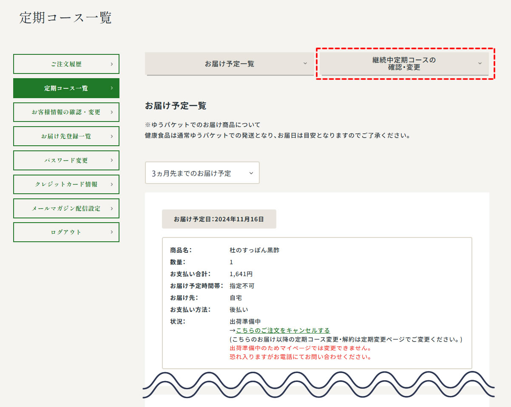The width and height of the screenshot is (511, 407).
Task: Click the 健康食品は通常ゆうパケット shipping notice
Action: (278, 136)
